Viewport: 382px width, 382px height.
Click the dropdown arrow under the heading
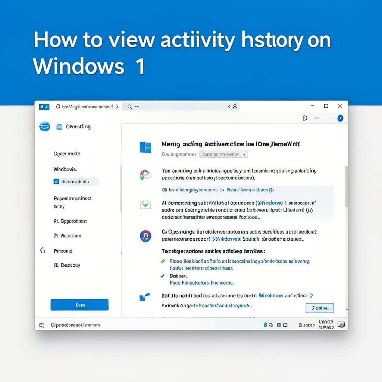[244, 154]
